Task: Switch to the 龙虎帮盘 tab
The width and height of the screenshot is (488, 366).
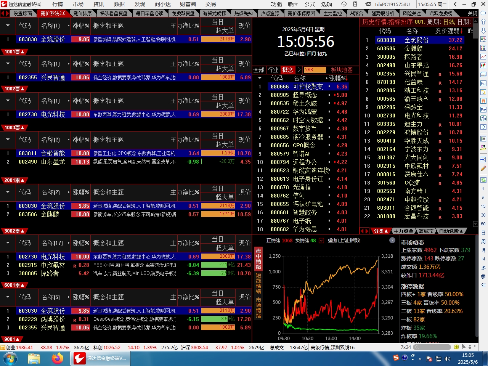Action: tap(183, 13)
